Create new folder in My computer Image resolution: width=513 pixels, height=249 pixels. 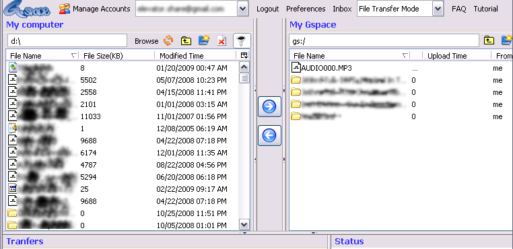click(x=204, y=40)
